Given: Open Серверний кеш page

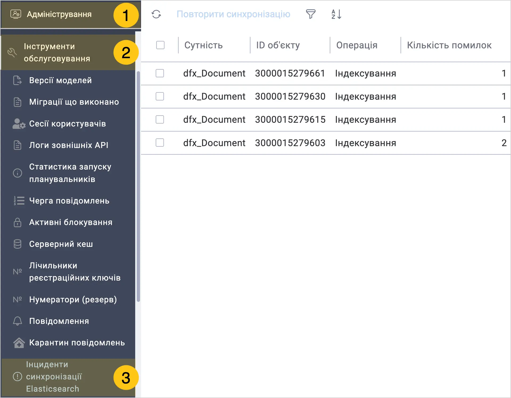Looking at the screenshot, I should click(x=68, y=244).
